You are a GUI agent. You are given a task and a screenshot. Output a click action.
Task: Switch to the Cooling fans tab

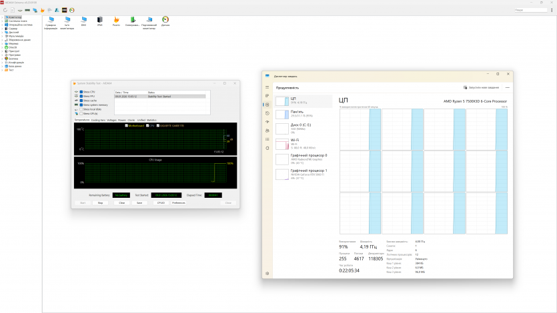click(98, 121)
